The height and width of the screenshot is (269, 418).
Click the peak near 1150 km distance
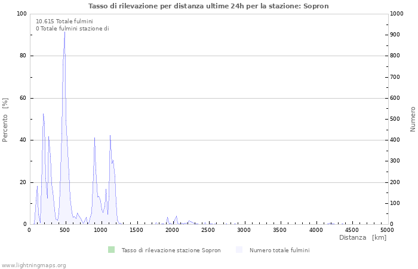pos(110,136)
